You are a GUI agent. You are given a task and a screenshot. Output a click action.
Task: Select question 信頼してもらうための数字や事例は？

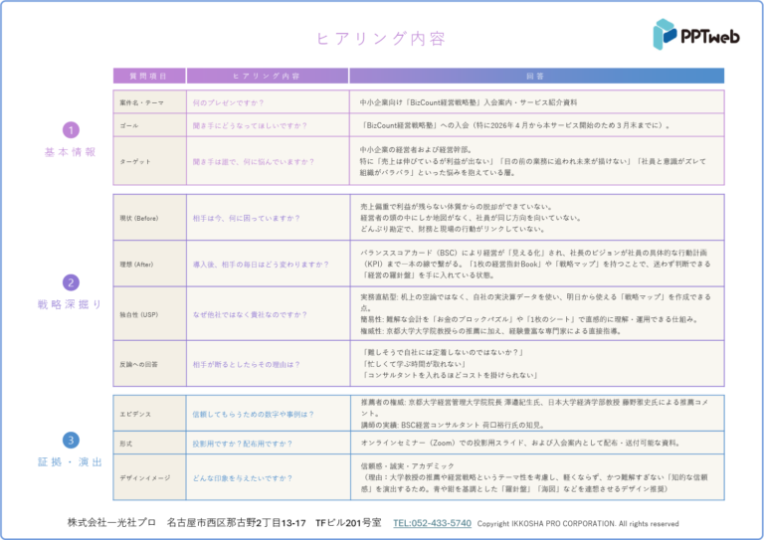pyautogui.click(x=254, y=415)
